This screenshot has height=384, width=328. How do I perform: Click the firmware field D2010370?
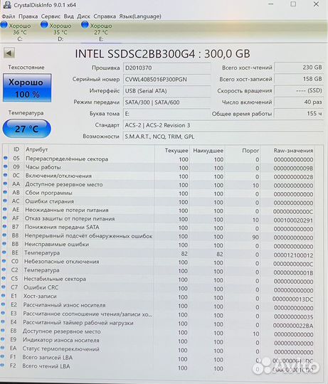pos(166,68)
